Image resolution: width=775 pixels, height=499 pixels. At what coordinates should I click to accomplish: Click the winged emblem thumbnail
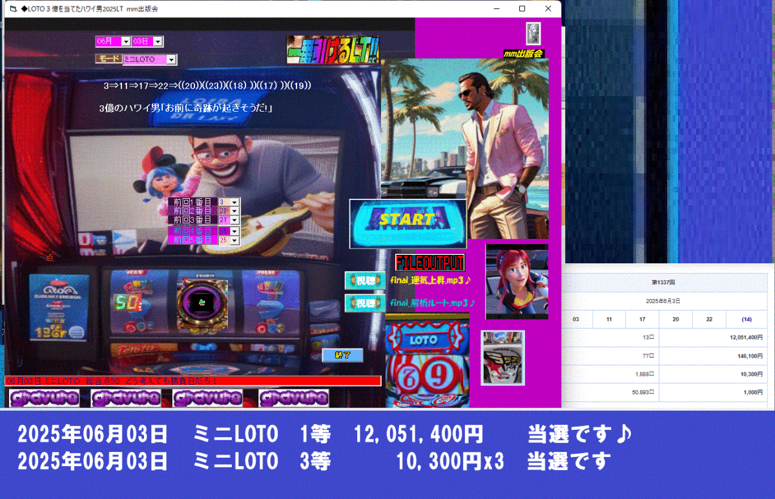tap(503, 358)
